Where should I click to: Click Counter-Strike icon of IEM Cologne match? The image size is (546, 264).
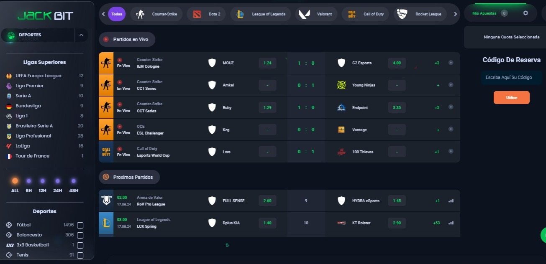[106, 63]
